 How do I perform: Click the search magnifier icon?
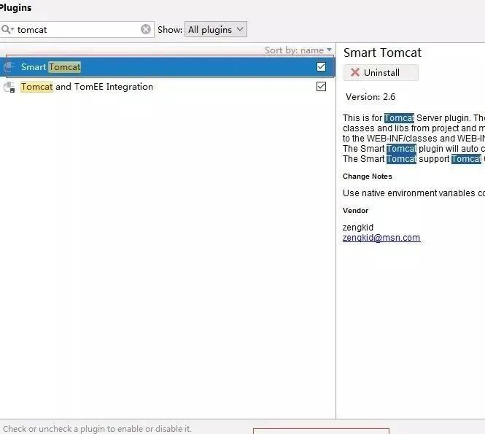click(7, 29)
